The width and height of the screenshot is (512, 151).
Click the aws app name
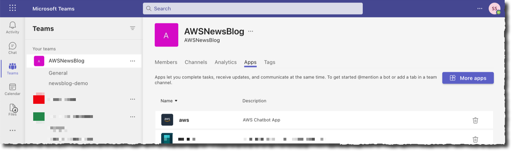(x=184, y=120)
